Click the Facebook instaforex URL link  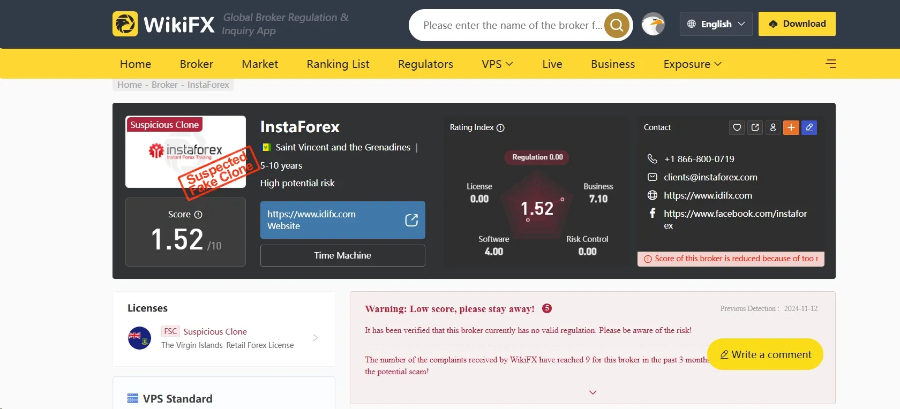(x=735, y=219)
